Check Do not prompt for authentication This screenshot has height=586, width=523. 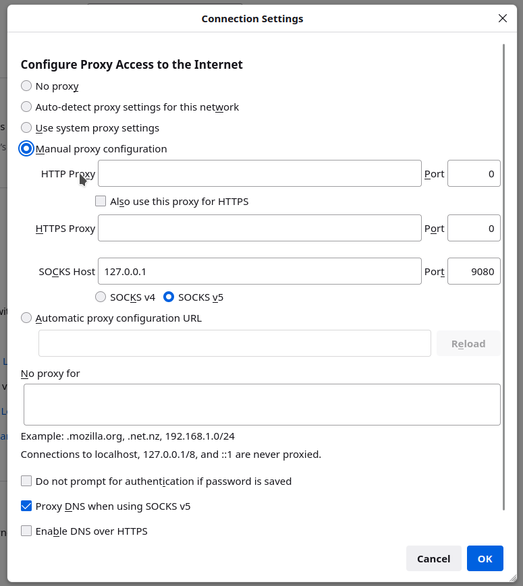point(26,481)
